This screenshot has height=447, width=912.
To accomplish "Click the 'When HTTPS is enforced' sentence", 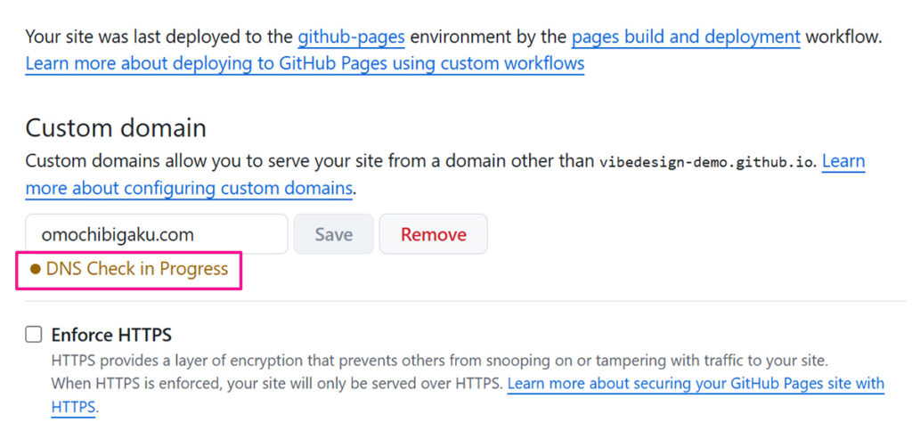I will click(x=277, y=385).
